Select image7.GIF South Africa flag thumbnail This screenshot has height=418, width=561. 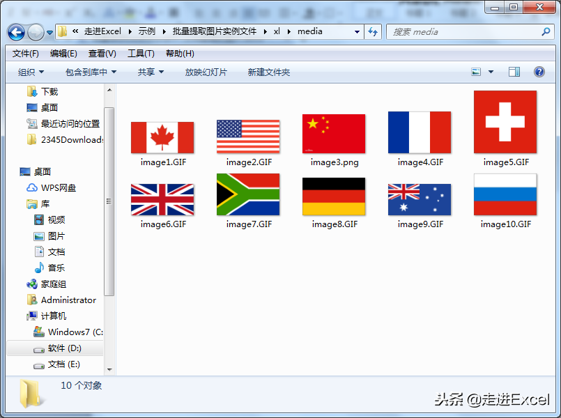[248, 194]
